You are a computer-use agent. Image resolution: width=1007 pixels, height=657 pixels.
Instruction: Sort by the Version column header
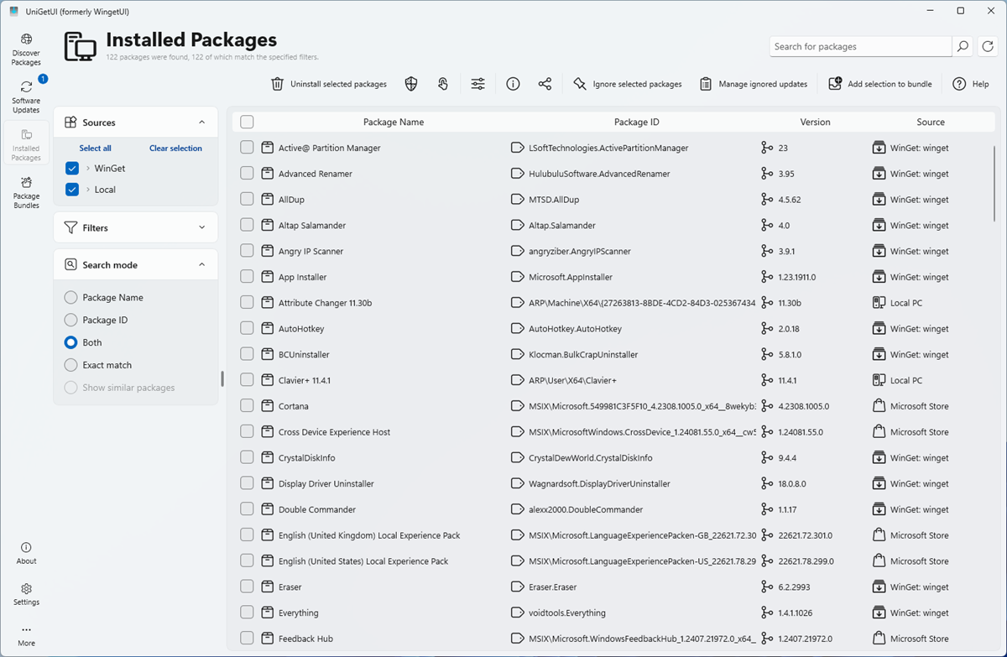click(815, 123)
